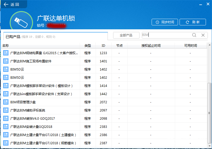Click the list scrollbar up arrow
Screen dimensions: 212x149
tap(209, 45)
